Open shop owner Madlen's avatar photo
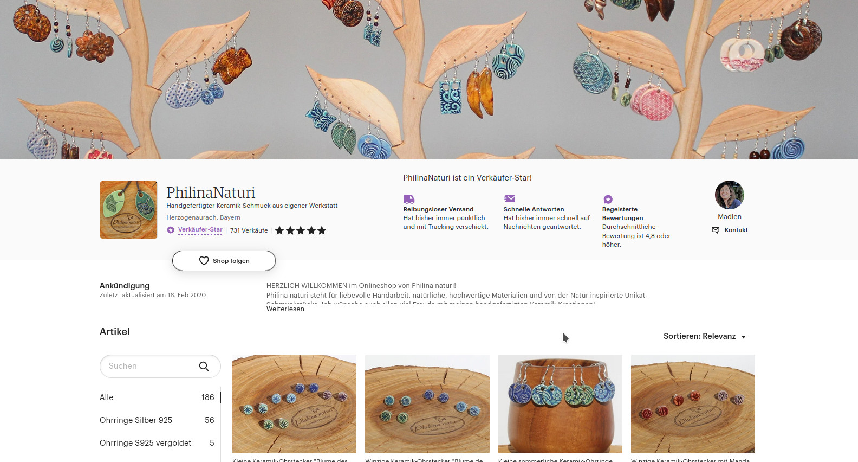 pyautogui.click(x=730, y=195)
